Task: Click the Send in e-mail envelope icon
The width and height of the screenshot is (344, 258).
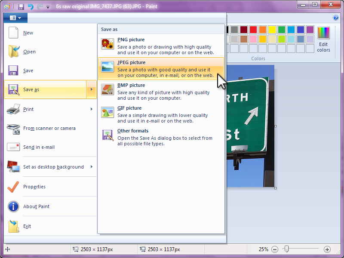Action: 13,147
